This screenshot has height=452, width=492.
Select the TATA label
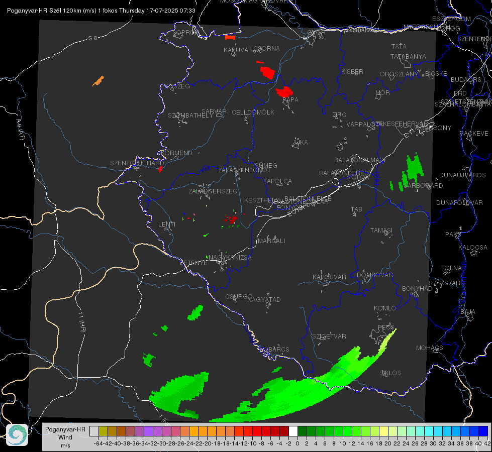(399, 46)
